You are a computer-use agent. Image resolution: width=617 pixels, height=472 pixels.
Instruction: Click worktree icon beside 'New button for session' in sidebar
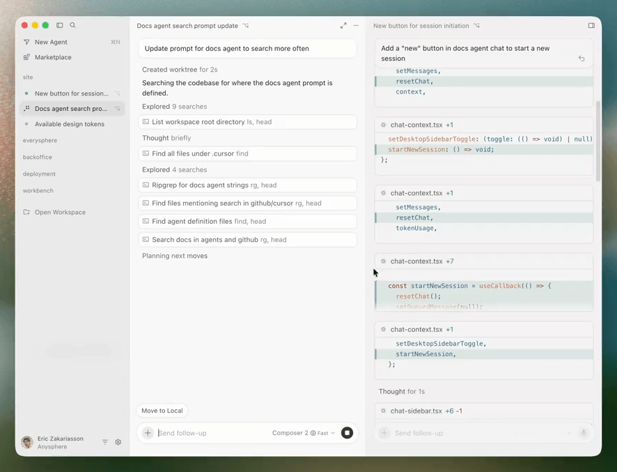coord(117,93)
